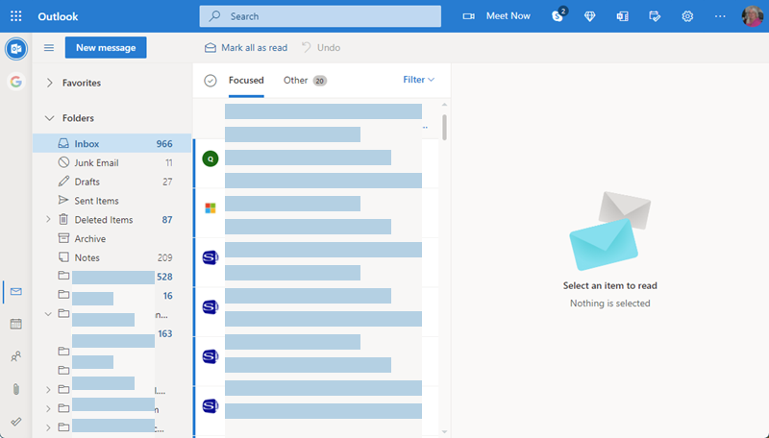Open the folder with 16 unread

pos(112,296)
